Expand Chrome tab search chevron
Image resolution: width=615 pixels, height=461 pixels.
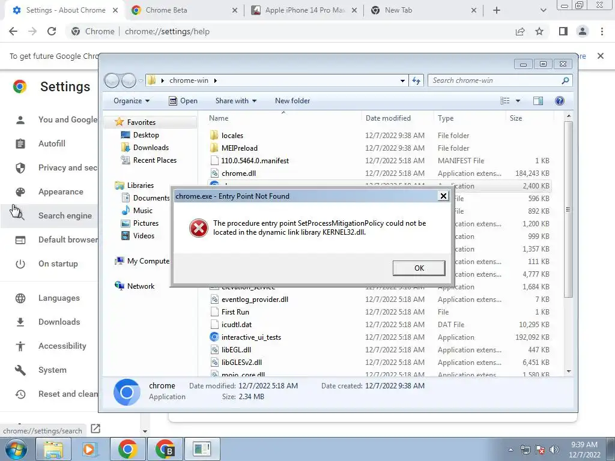[x=543, y=10]
